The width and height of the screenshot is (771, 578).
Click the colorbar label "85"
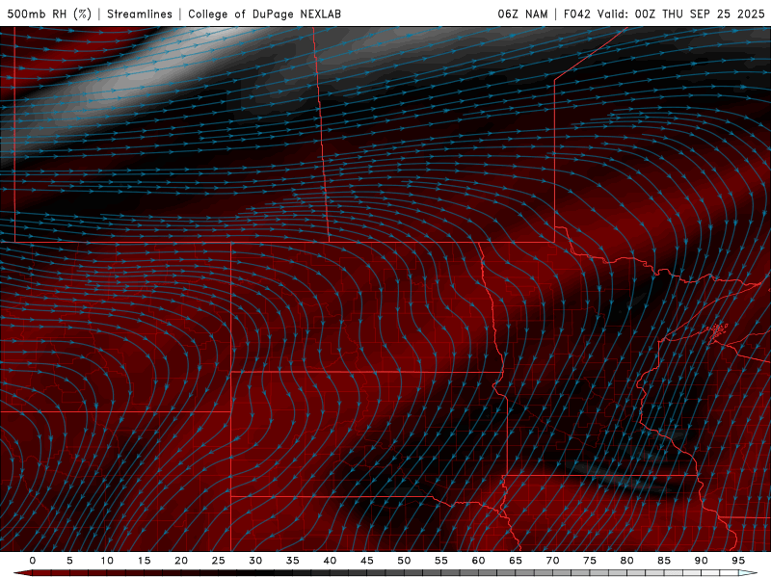(664, 561)
